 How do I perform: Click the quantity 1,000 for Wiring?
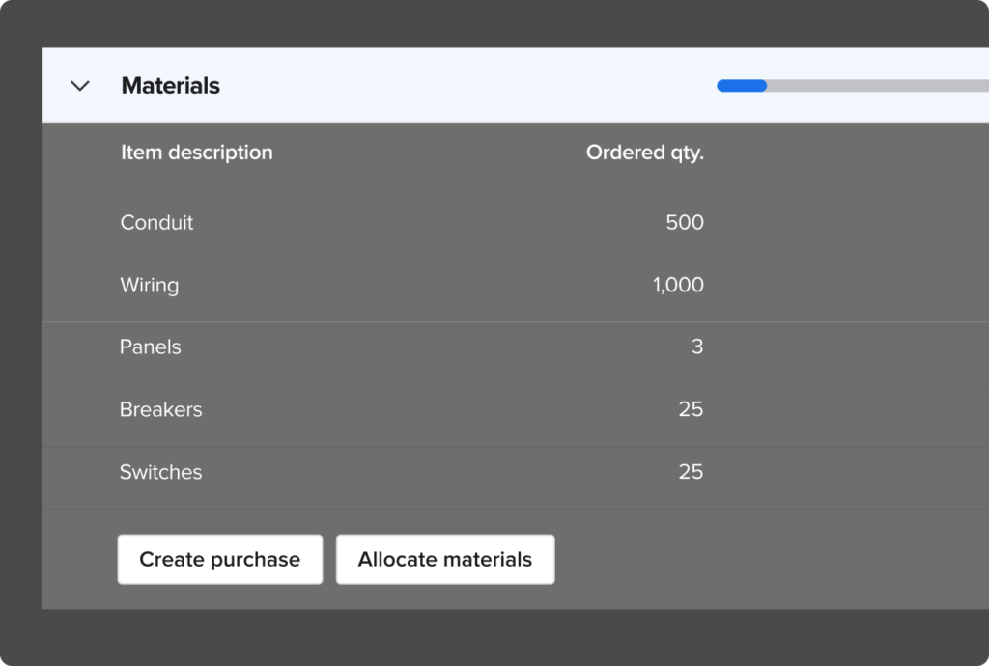[677, 285]
